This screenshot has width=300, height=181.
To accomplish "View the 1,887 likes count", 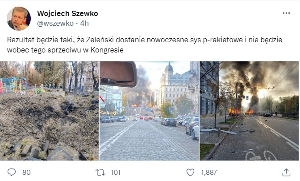I will [209, 173].
